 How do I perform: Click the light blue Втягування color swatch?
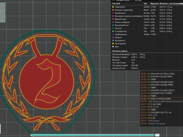tap(113, 40)
